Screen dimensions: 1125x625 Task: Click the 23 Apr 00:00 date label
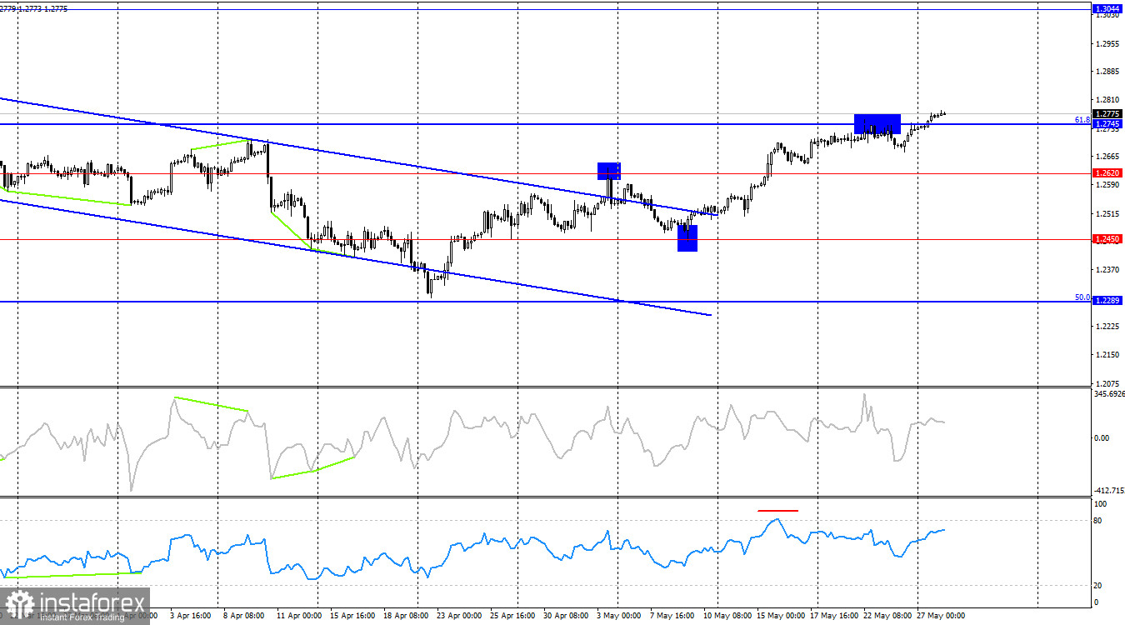pyautogui.click(x=459, y=616)
